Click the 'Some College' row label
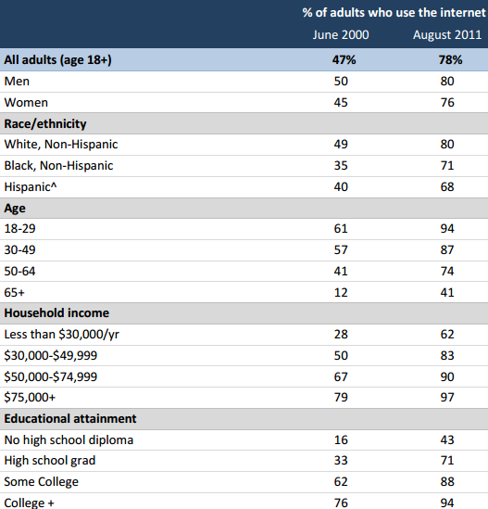 41,482
